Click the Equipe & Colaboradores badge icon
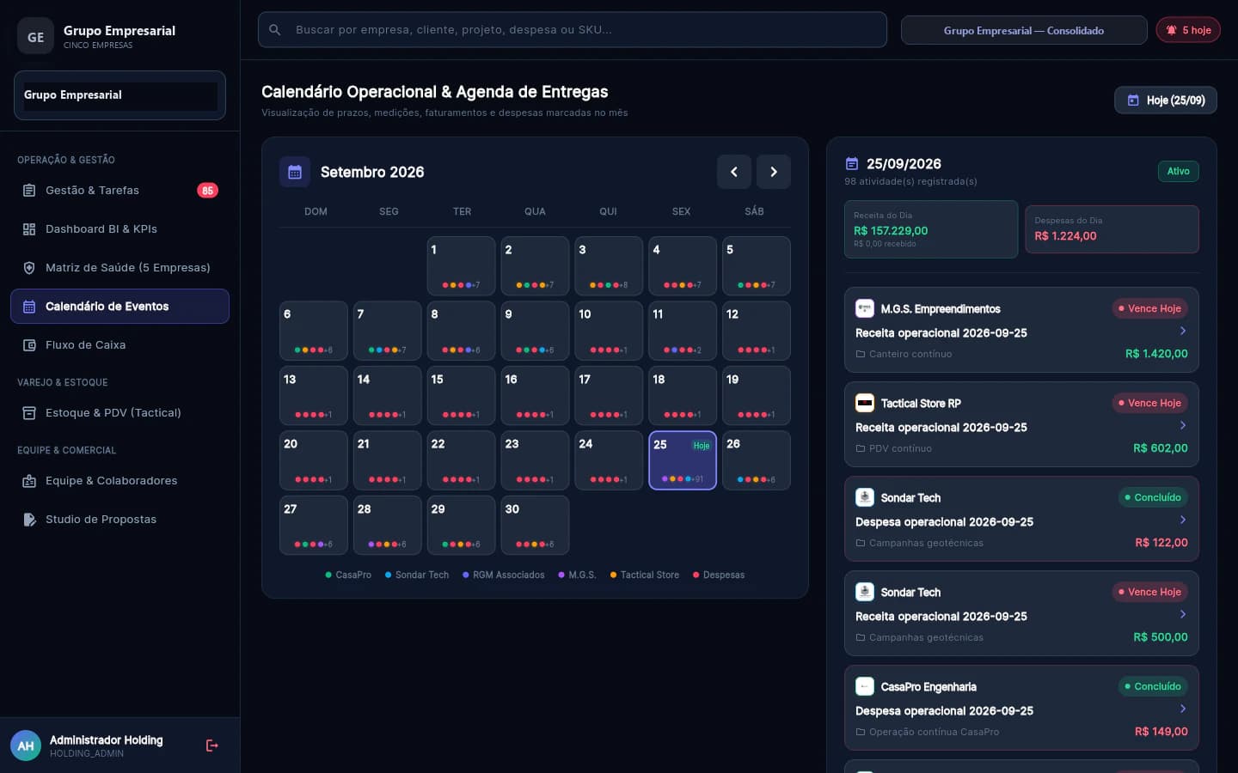Viewport: 1238px width, 773px height. click(29, 481)
